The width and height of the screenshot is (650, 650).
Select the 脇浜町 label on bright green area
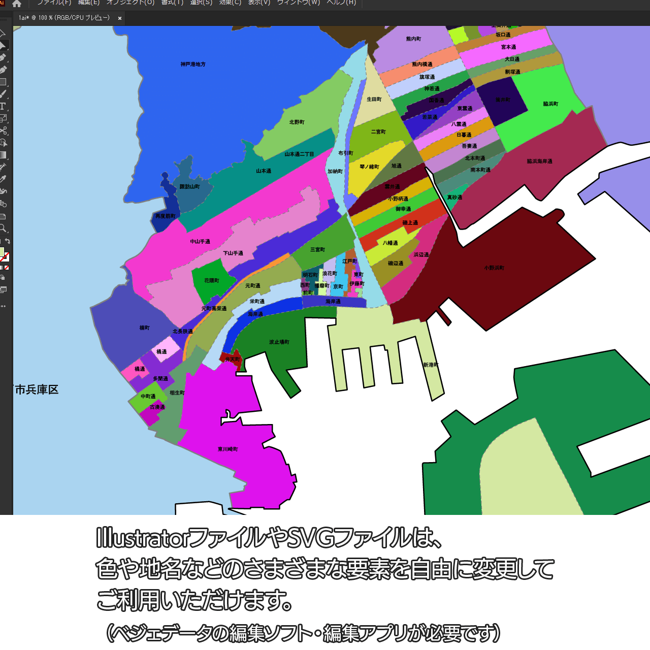(550, 104)
